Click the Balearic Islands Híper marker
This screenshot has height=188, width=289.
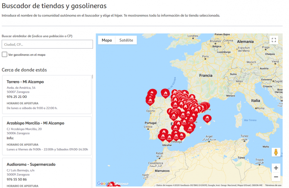click(x=207, y=119)
